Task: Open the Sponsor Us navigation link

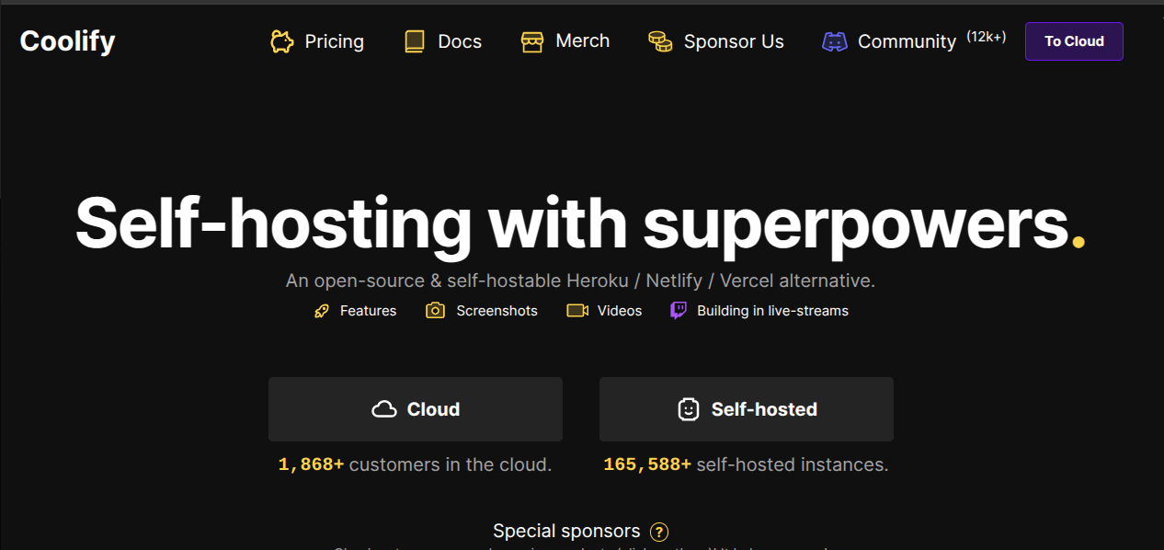Action: [x=734, y=41]
